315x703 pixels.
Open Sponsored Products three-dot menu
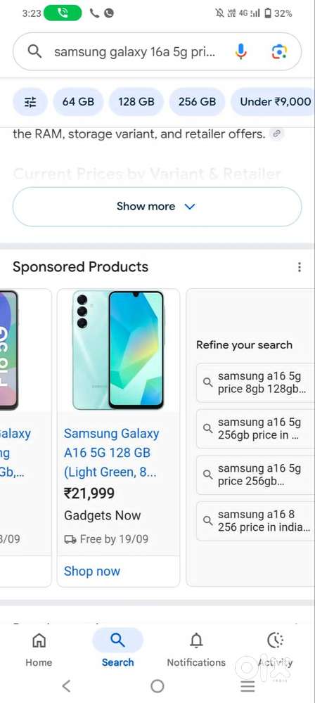300,267
